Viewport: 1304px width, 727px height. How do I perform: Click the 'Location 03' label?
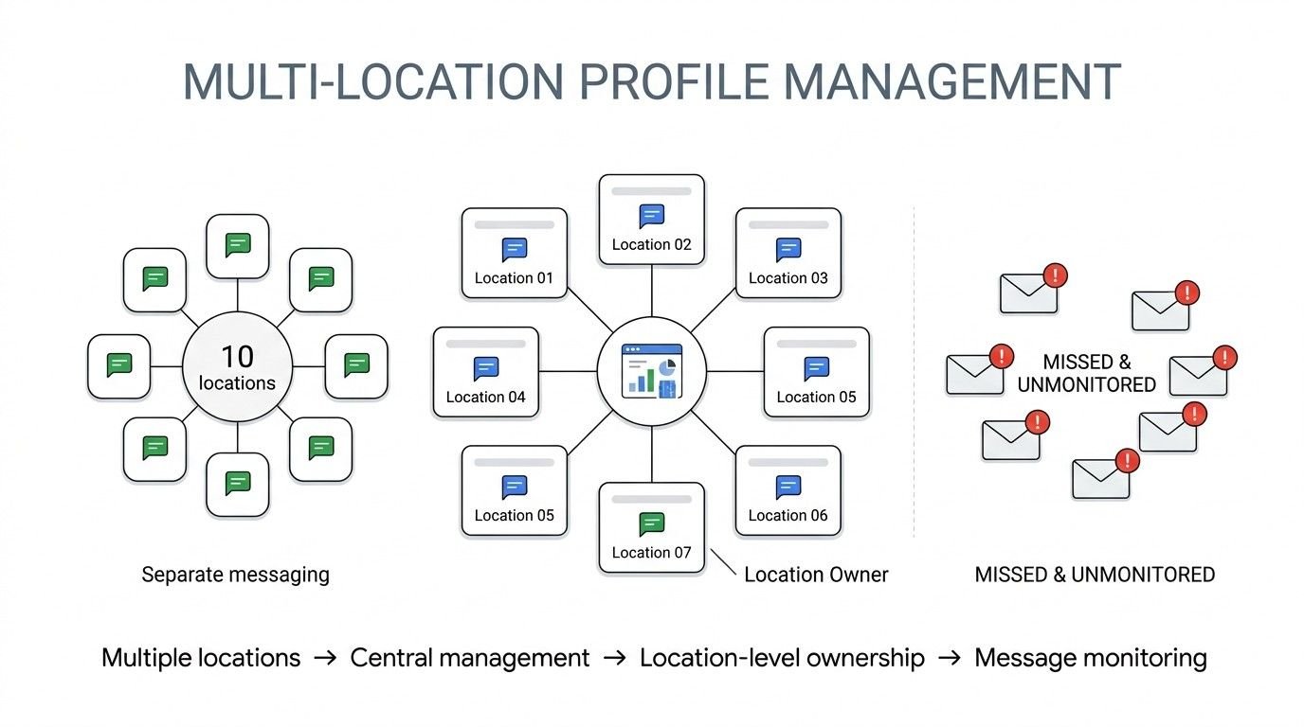point(788,278)
